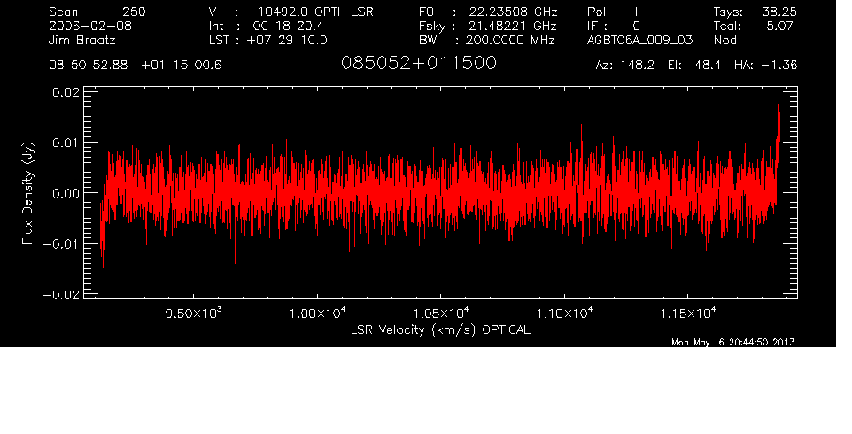Click y-axis tick label 0.00
852x434 pixels.
coord(66,193)
